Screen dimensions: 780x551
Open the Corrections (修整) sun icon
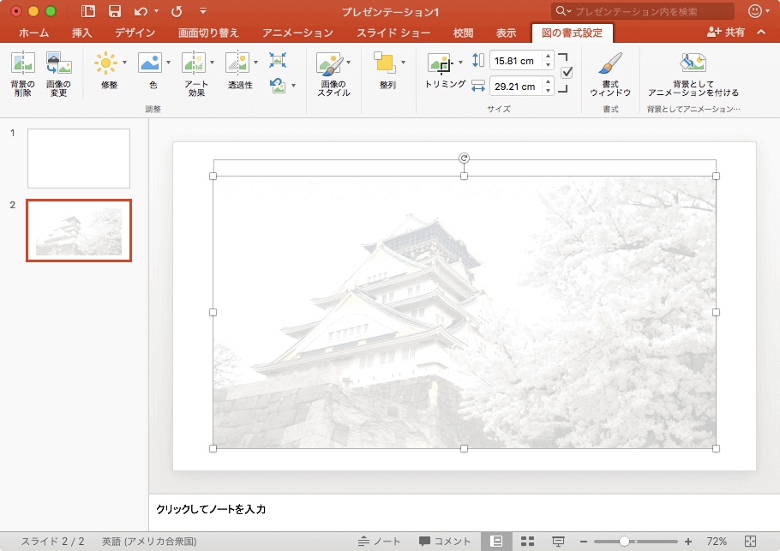tap(105, 63)
